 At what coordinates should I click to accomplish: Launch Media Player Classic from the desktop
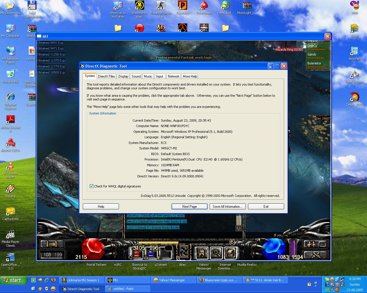[10, 238]
